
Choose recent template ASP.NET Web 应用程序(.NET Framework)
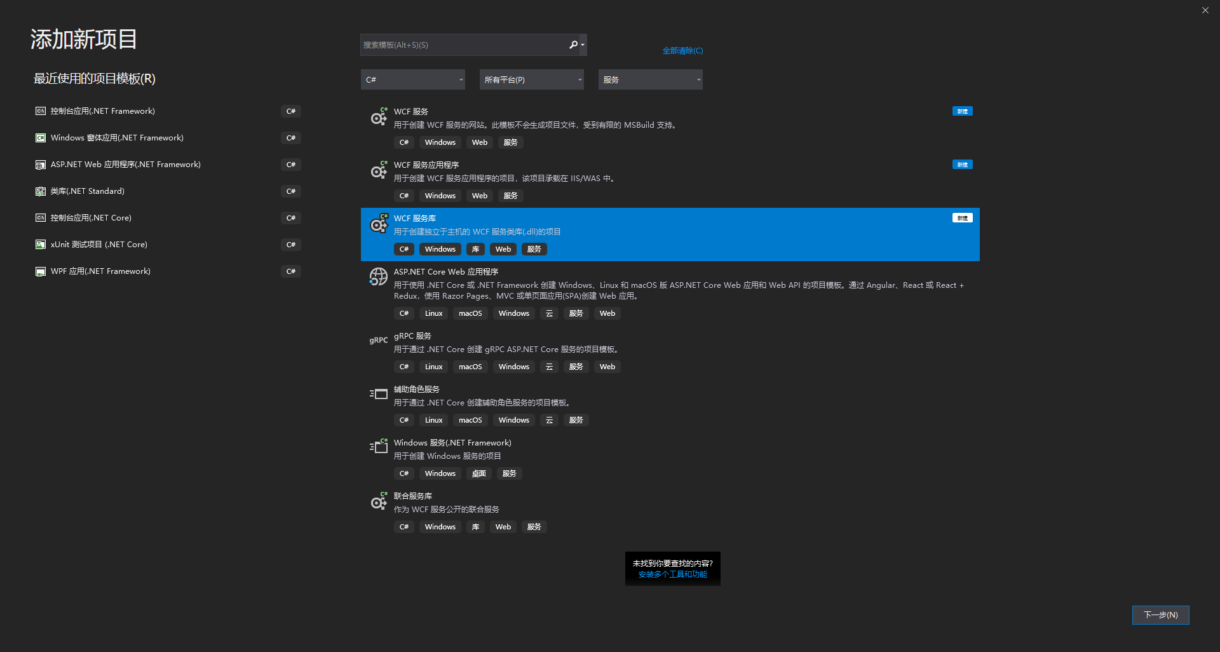(x=168, y=165)
